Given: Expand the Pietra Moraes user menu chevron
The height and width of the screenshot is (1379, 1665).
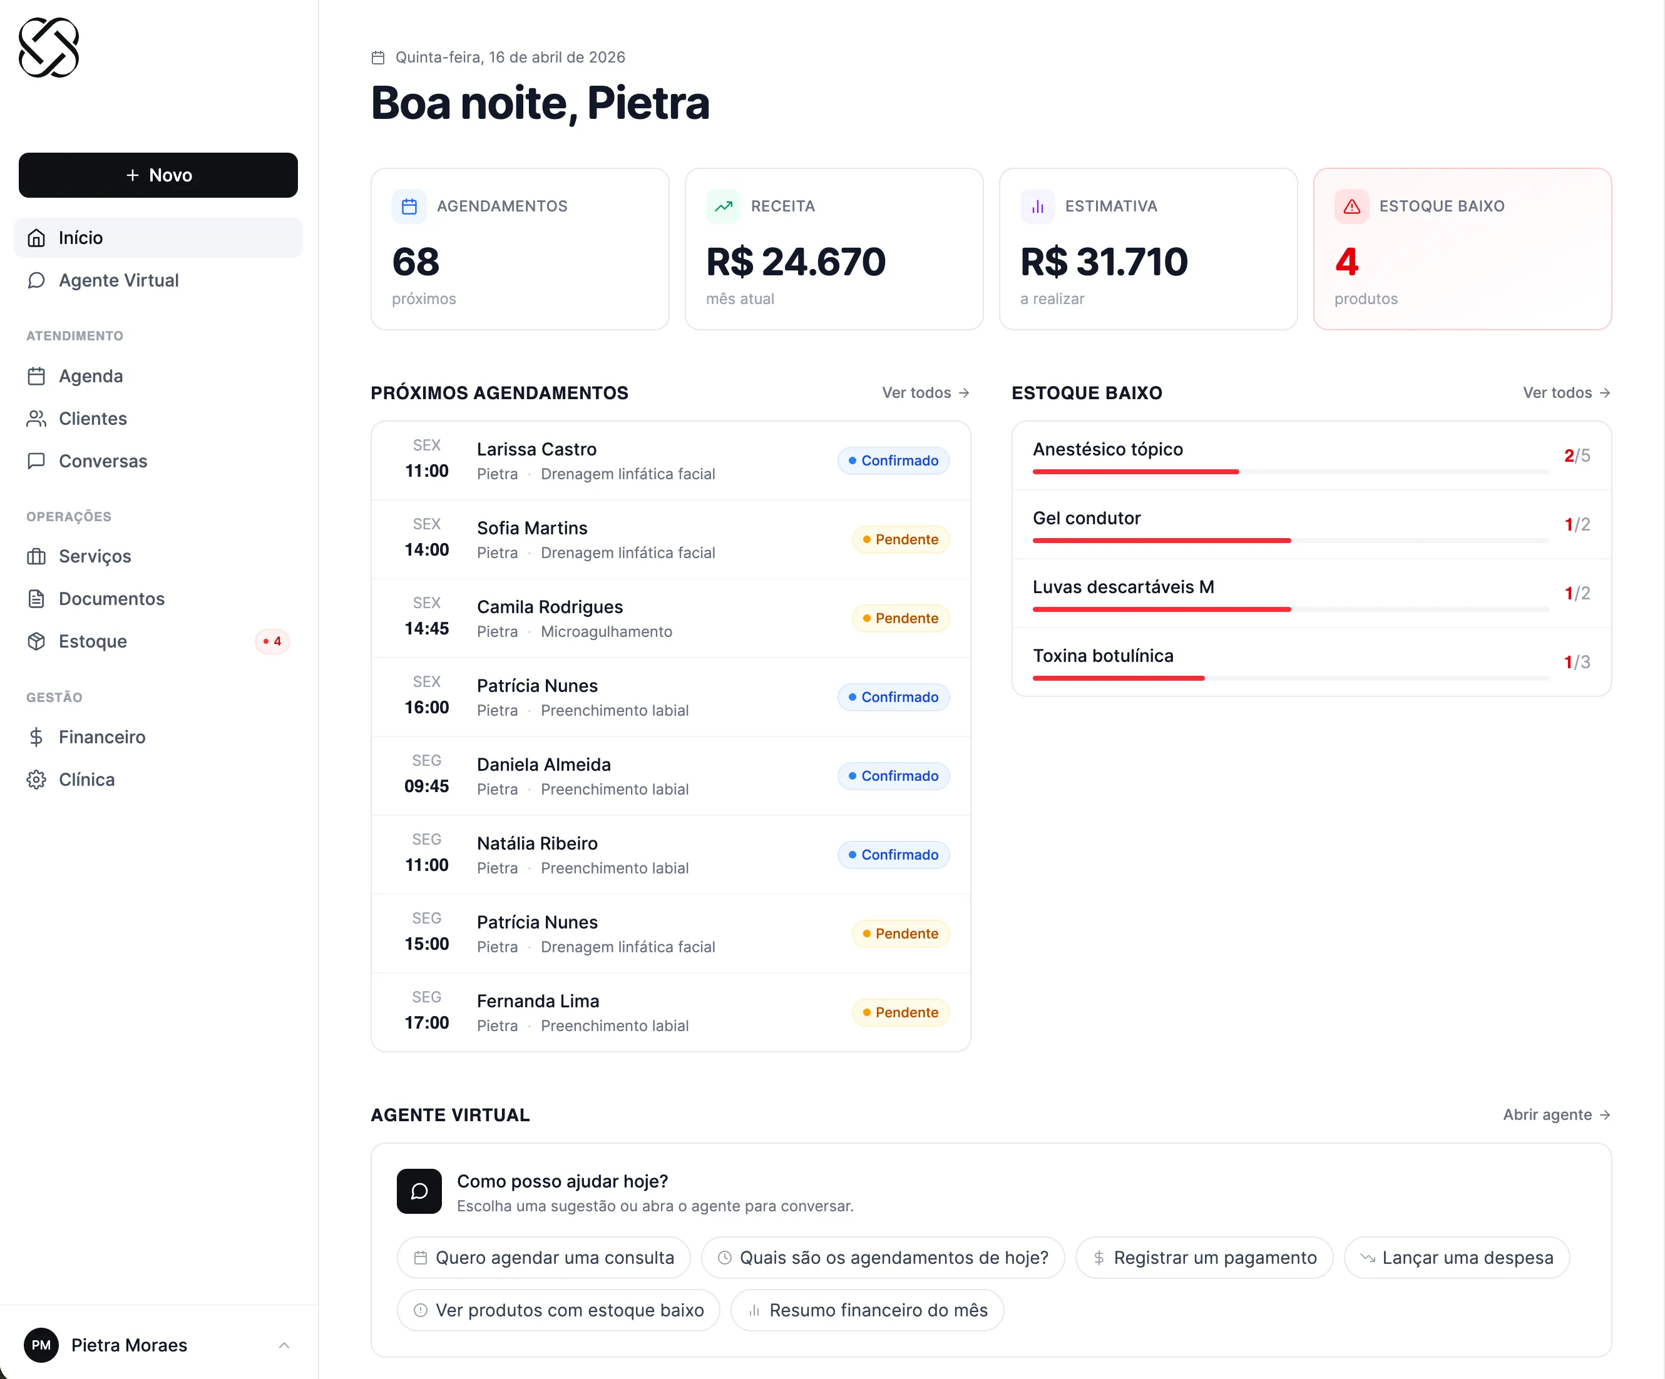Looking at the screenshot, I should [284, 1345].
